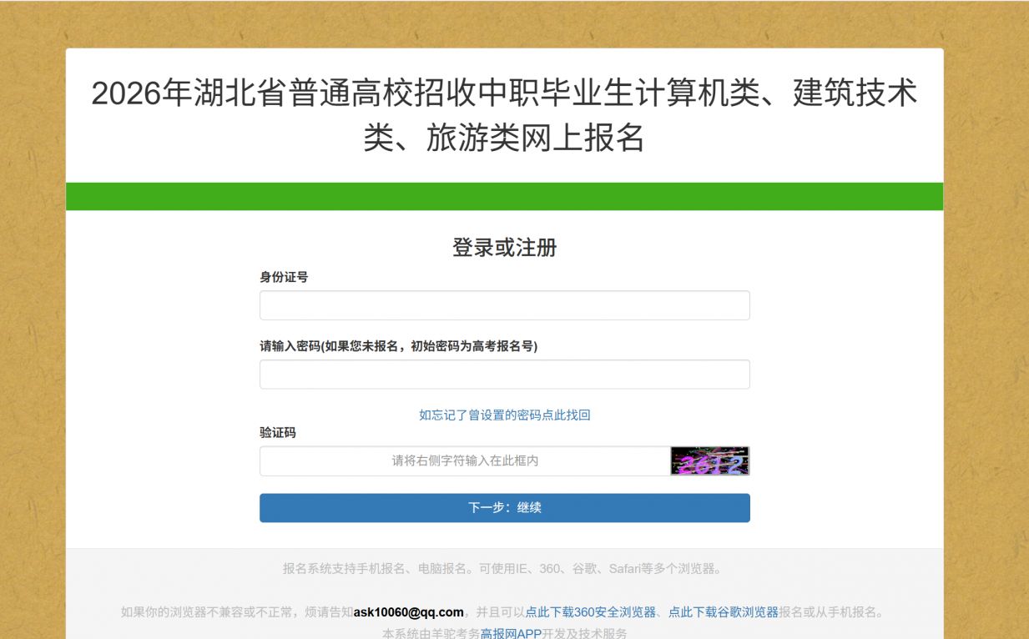The image size is (1029, 639).
Task: Focus the password (密码) input field
Action: click(504, 375)
